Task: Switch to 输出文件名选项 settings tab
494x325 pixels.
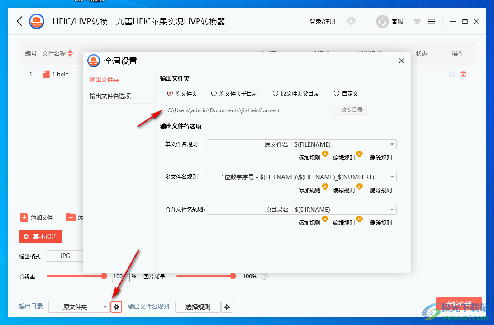Action: point(110,96)
